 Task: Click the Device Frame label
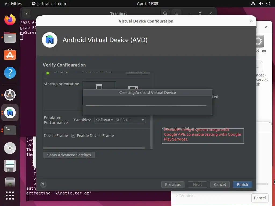56,136
